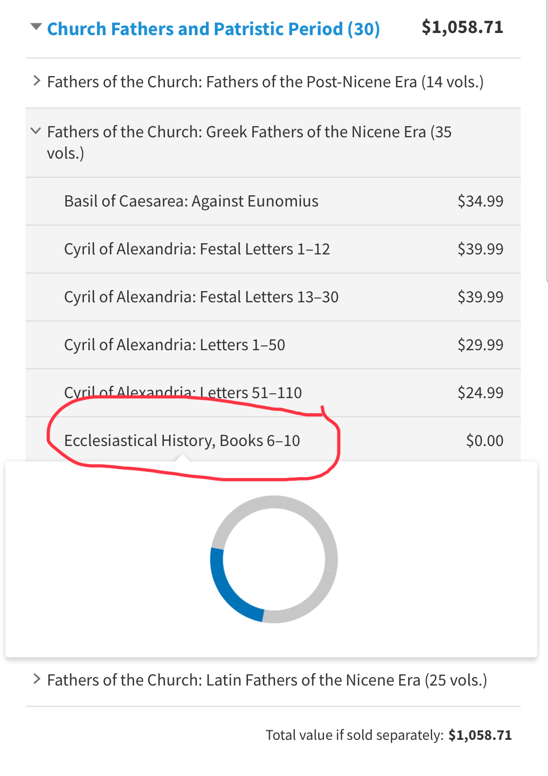
Task: Collapse the Church Fathers and Patristic Period triangle
Action: click(x=36, y=27)
